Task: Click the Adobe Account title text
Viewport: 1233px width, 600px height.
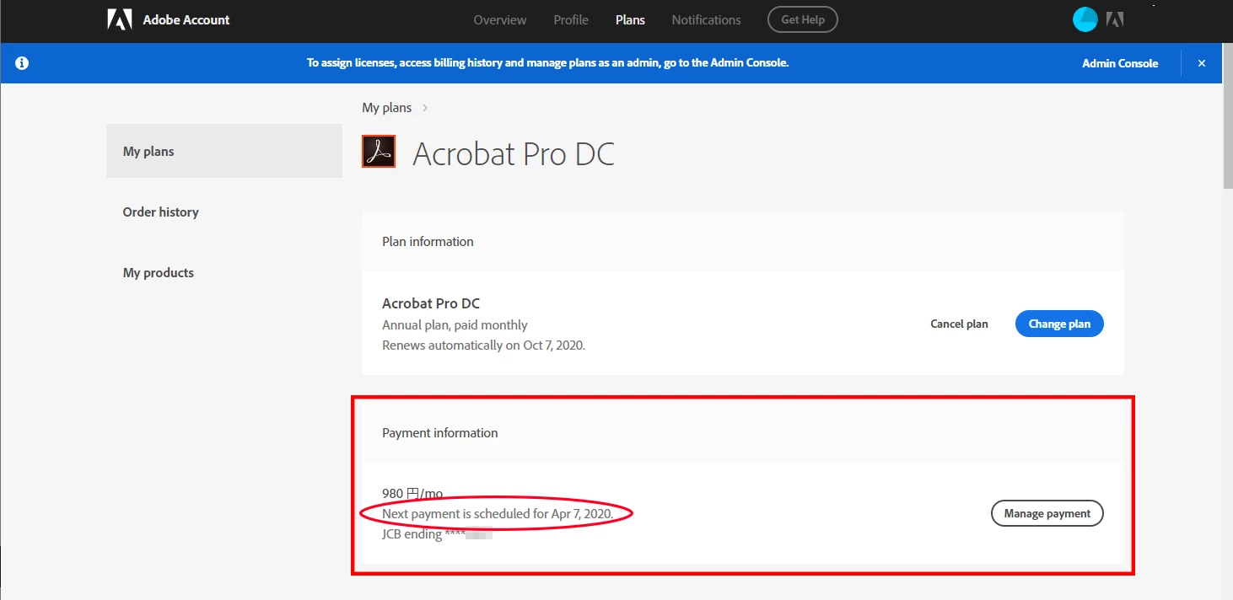Action: [x=186, y=19]
